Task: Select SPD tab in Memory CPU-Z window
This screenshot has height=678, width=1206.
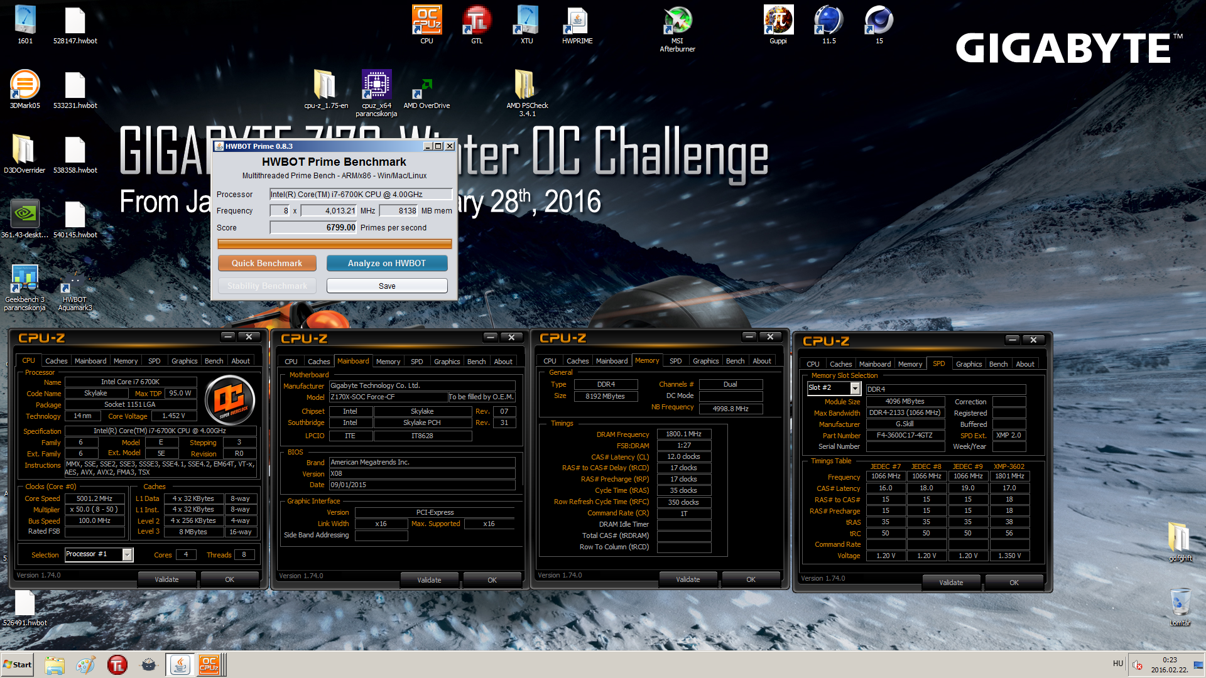Action: [675, 361]
